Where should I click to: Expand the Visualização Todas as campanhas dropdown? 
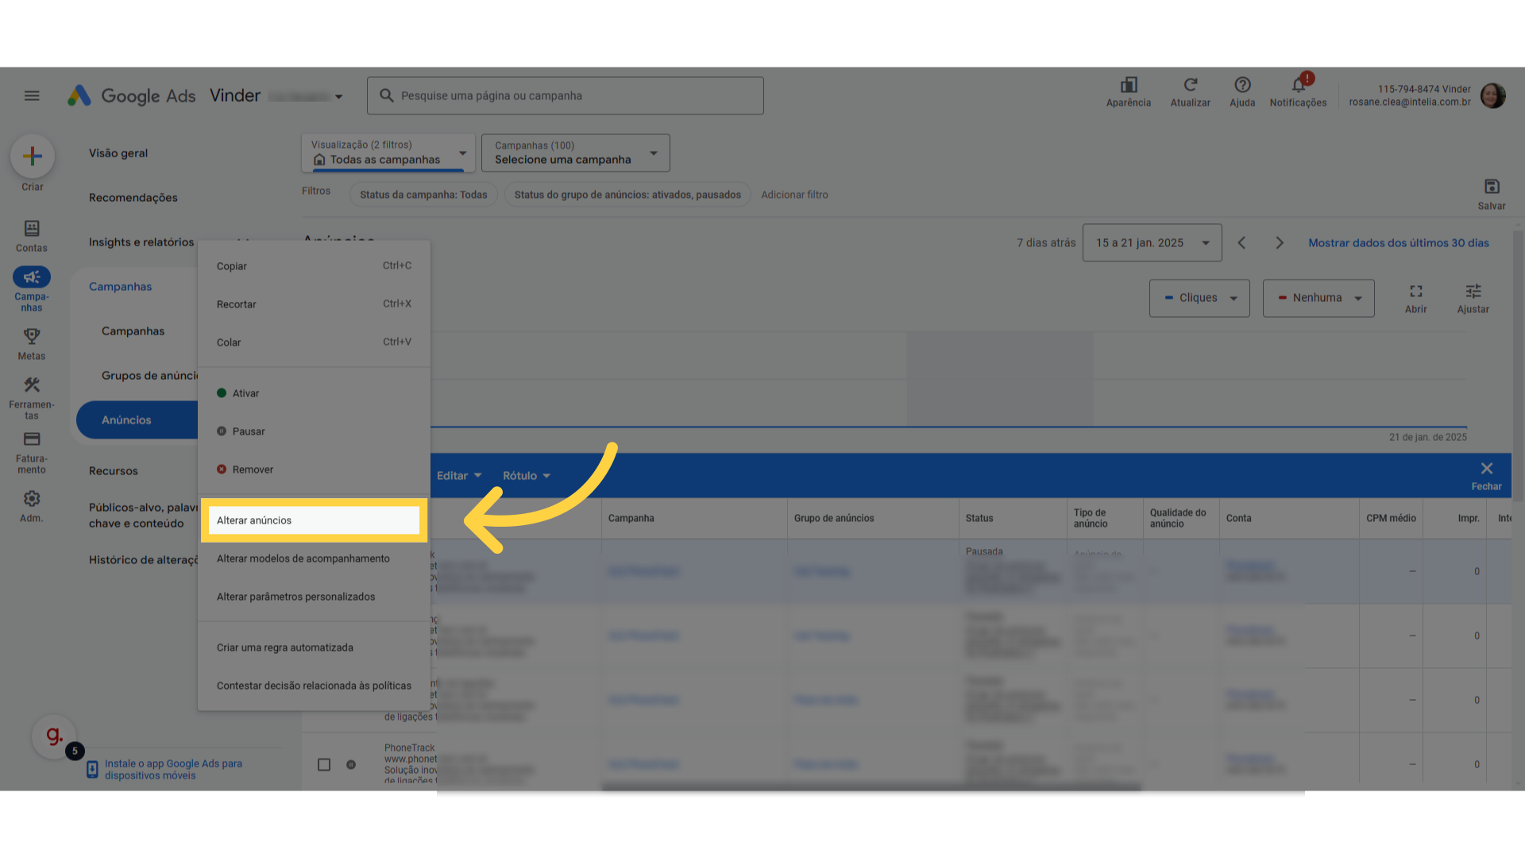[x=388, y=153]
